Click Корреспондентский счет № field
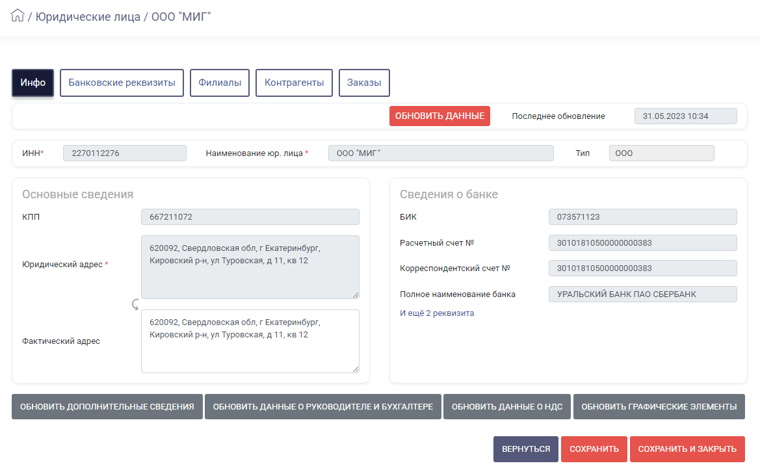This screenshot has width=760, height=470. 643,268
